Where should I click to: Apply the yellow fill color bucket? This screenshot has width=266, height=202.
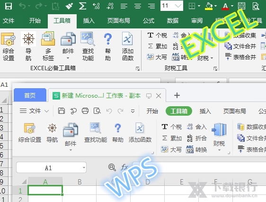click(x=209, y=6)
